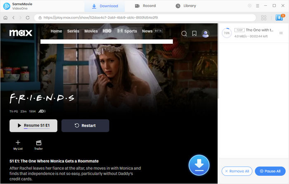Open the Movies menu on Max
The height and width of the screenshot is (184, 289).
tap(91, 31)
